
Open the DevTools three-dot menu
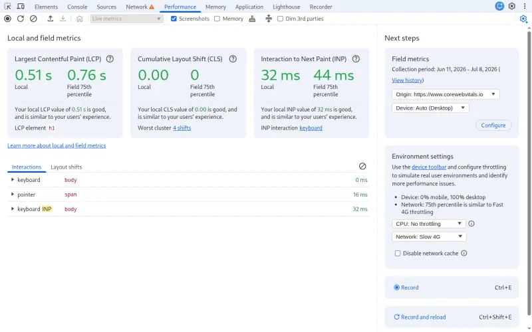click(524, 6)
